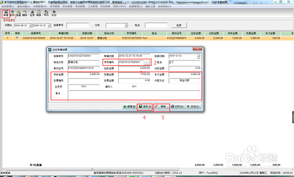
Task: Open the 系统帮助(H) menu
Action: tap(164, 6)
